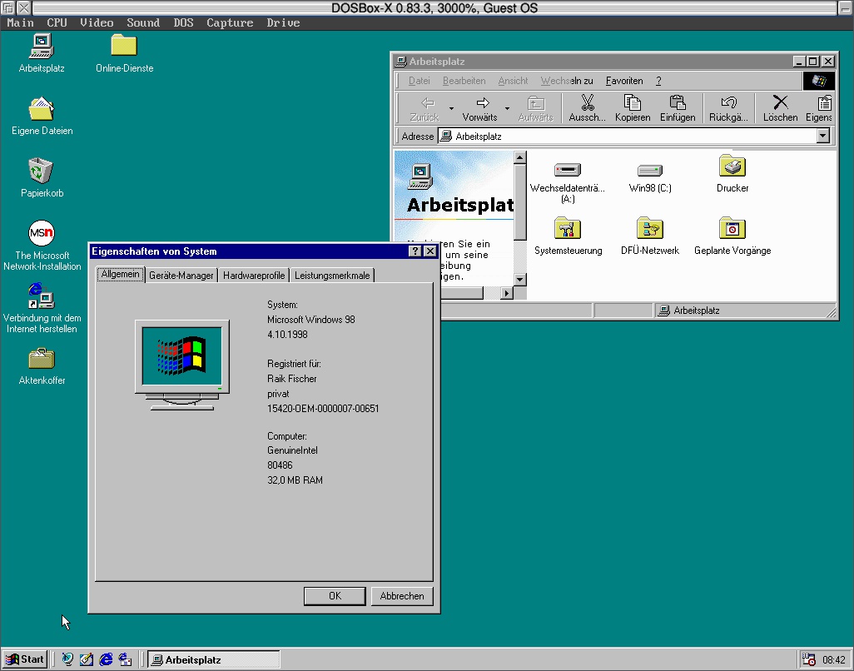
Task: Click the Ausschneiden scissors toolbar icon
Action: pos(587,103)
